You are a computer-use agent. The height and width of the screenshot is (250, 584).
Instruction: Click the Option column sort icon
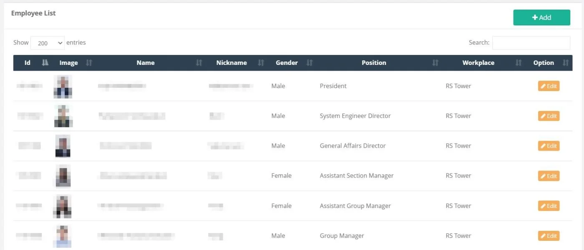coord(566,63)
